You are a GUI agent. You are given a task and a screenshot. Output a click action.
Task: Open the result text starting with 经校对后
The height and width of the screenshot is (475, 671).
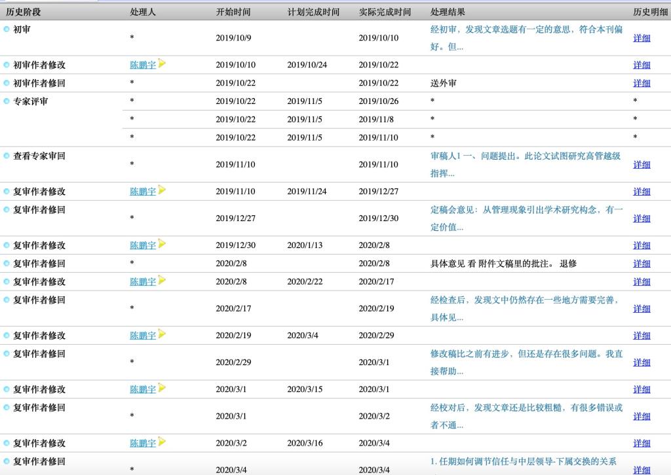526,415
